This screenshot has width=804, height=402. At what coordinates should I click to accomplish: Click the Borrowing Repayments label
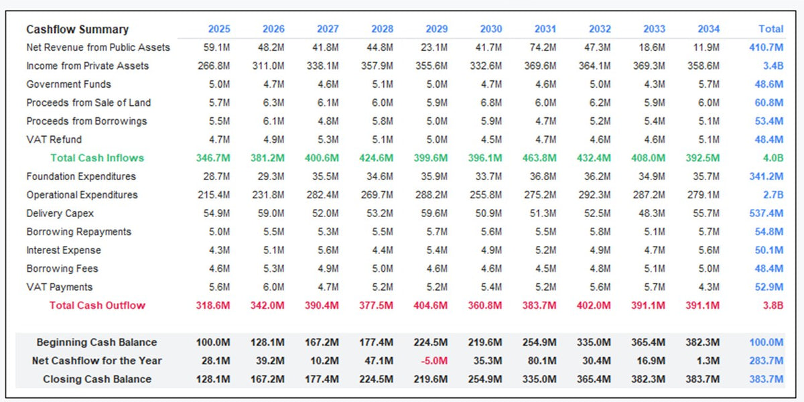(78, 232)
